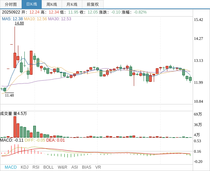Click the 36万 volume axis label
Screen dimensions: 210x171
point(198,125)
